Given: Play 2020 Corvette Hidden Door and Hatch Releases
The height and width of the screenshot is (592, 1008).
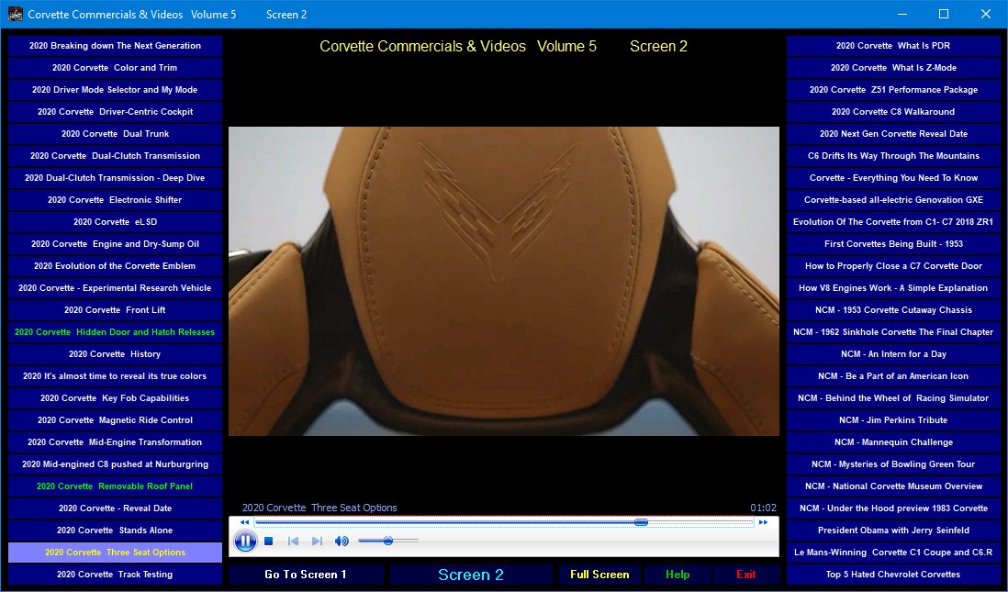Looking at the screenshot, I should (115, 332).
